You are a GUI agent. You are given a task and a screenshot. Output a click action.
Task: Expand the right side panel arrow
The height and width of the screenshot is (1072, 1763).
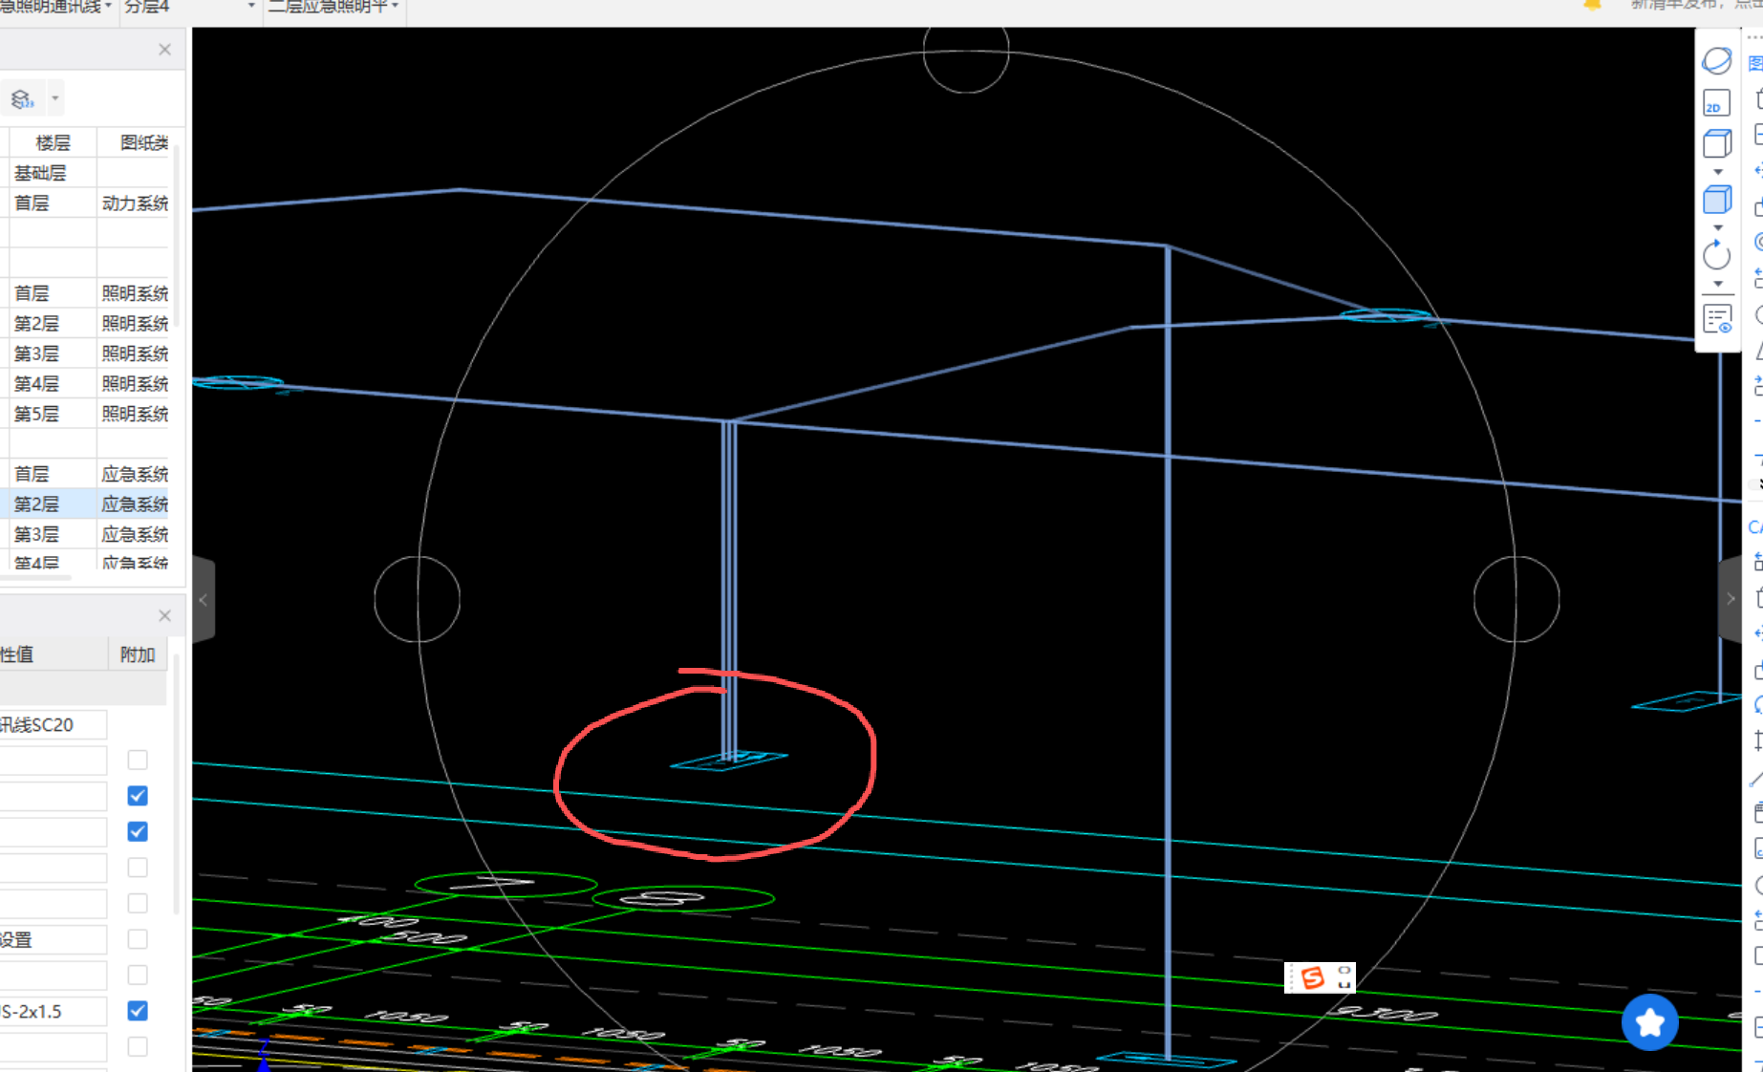pyautogui.click(x=1731, y=599)
